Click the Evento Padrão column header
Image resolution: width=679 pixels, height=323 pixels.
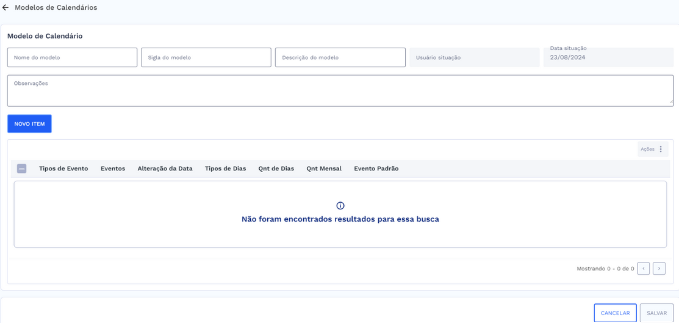376,169
